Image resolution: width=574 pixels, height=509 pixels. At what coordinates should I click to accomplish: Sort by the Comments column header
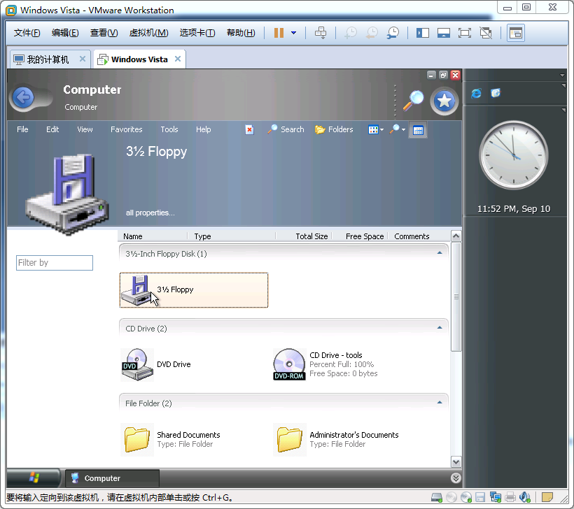tap(412, 236)
